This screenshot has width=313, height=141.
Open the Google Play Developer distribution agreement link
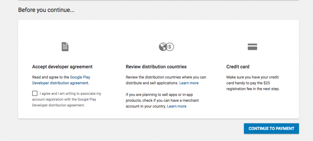(61, 80)
